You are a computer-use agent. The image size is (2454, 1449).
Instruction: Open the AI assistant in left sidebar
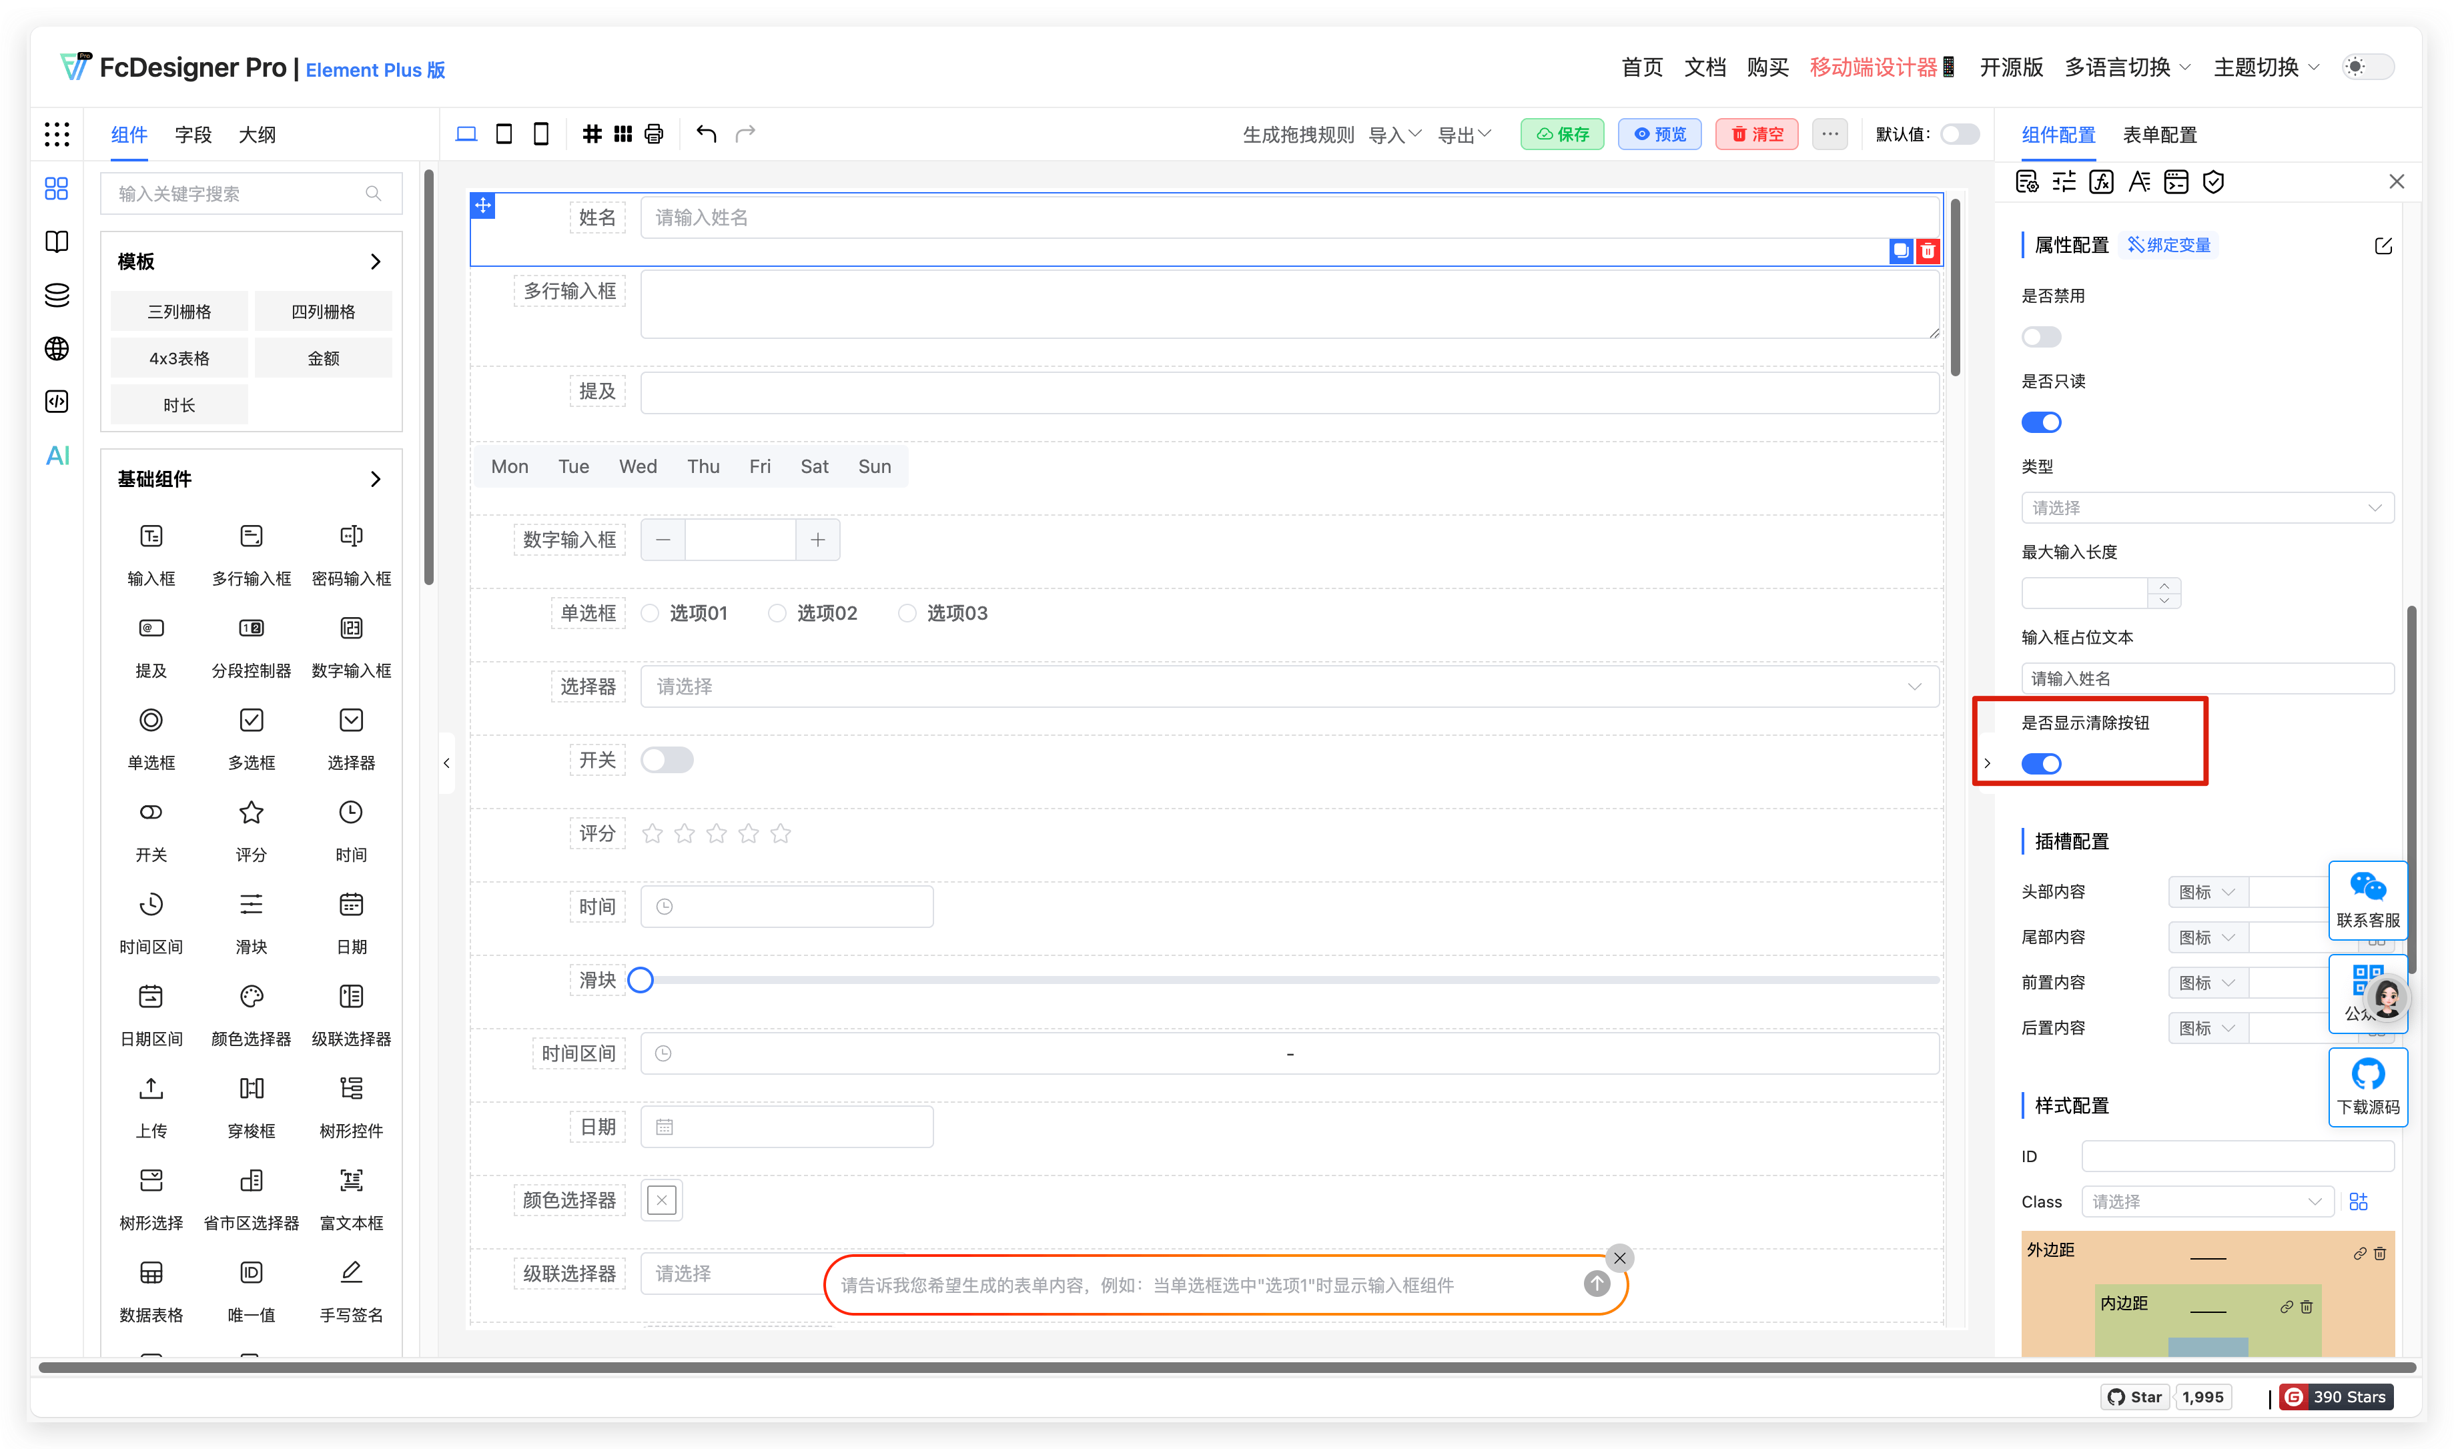coord(57,456)
